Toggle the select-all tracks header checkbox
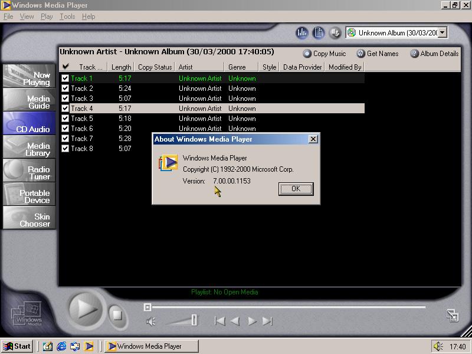 click(65, 67)
